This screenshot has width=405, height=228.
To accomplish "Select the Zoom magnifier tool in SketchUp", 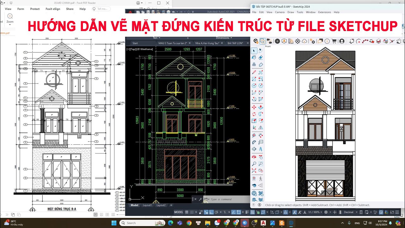I will [x=254, y=164].
